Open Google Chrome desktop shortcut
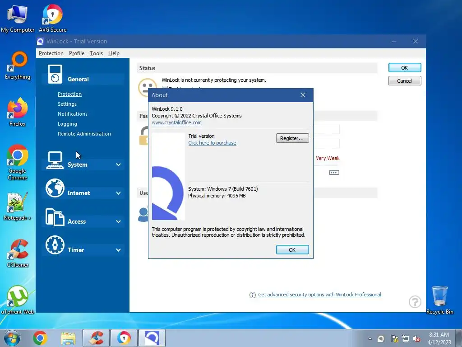The width and height of the screenshot is (462, 347). [18, 162]
